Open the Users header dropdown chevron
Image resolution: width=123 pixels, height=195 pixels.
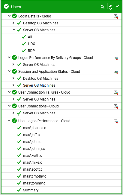point(117,6)
